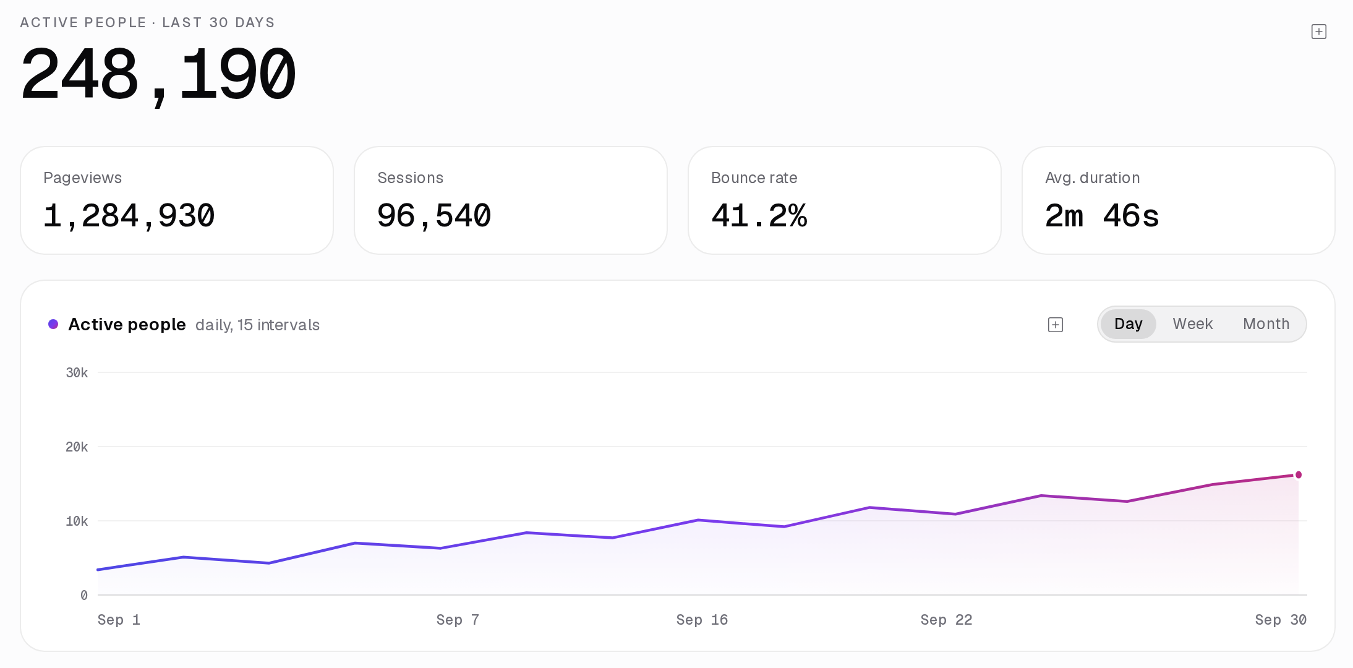Click the plus icon at top right corner
This screenshot has height=668, width=1353.
(1318, 32)
